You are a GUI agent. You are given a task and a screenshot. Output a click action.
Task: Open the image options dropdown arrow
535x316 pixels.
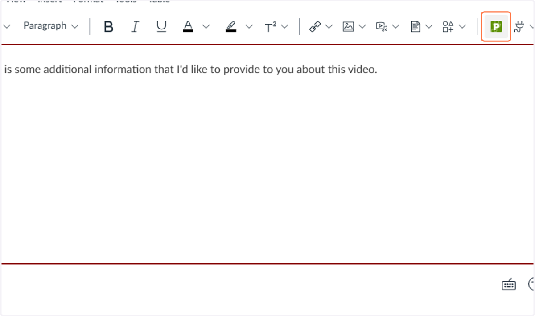(362, 27)
